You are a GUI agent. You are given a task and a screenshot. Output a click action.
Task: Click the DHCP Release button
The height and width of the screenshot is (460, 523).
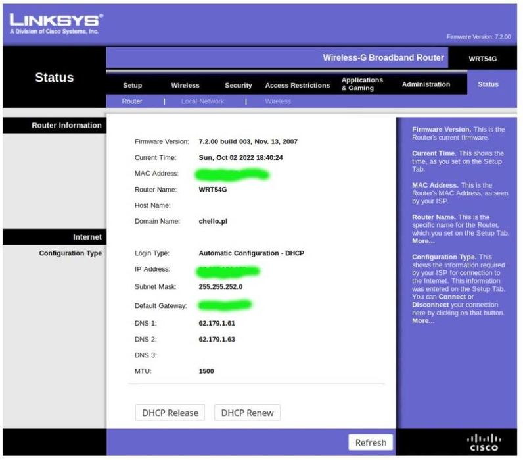[x=170, y=413]
